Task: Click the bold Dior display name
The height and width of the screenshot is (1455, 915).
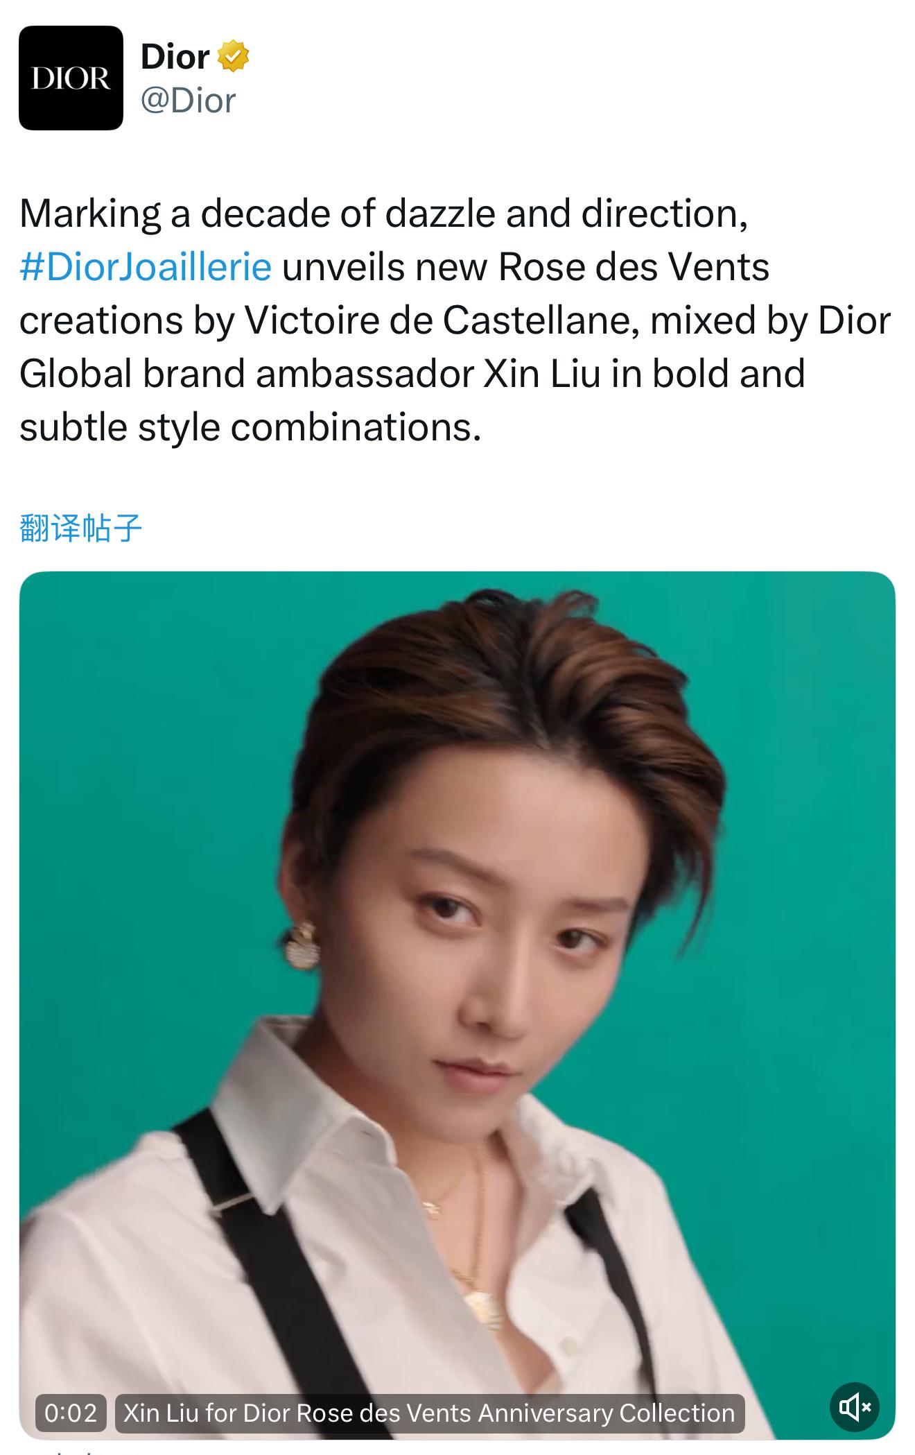Action: [x=175, y=56]
